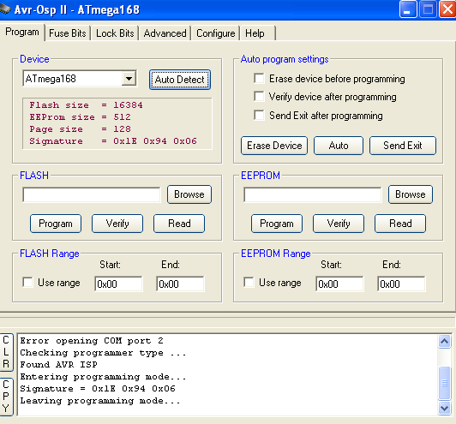Read the FLASH memory

click(179, 224)
